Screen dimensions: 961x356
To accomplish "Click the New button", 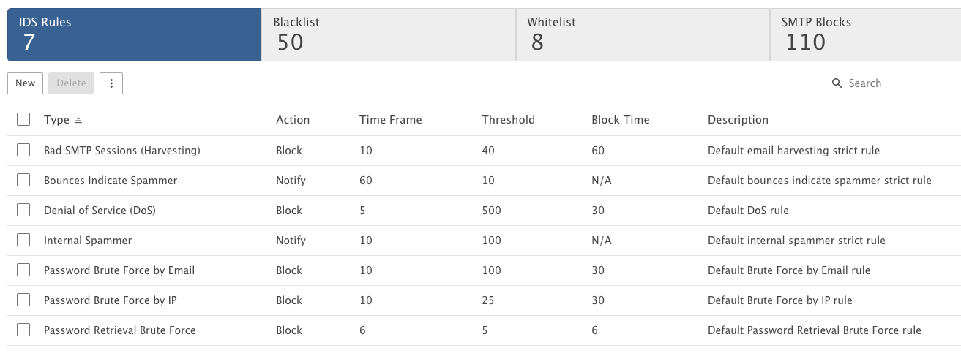I will 26,83.
